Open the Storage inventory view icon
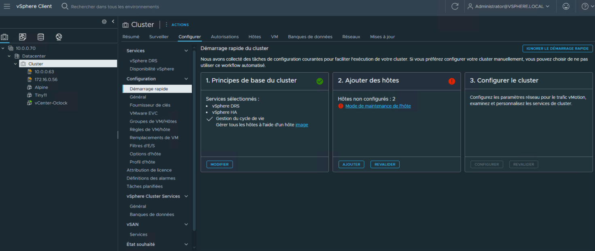 [x=41, y=37]
